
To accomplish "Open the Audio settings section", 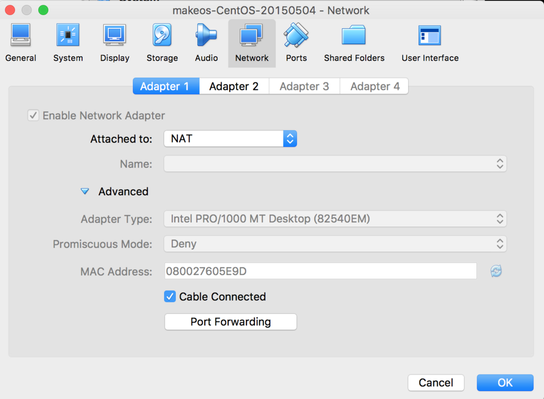I will point(207,43).
